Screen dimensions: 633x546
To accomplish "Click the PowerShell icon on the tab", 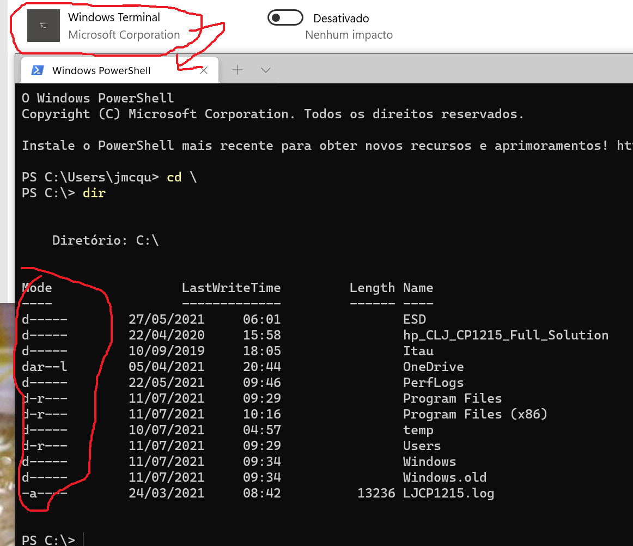I will [38, 70].
